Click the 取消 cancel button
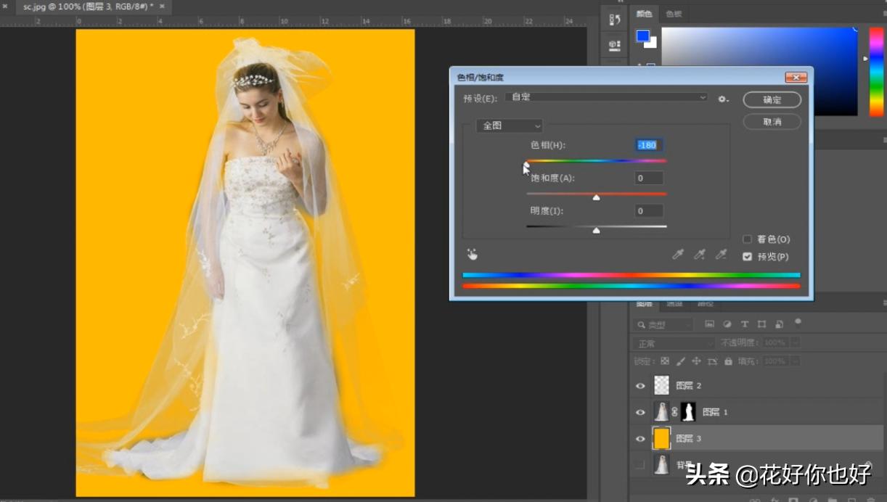 click(772, 122)
